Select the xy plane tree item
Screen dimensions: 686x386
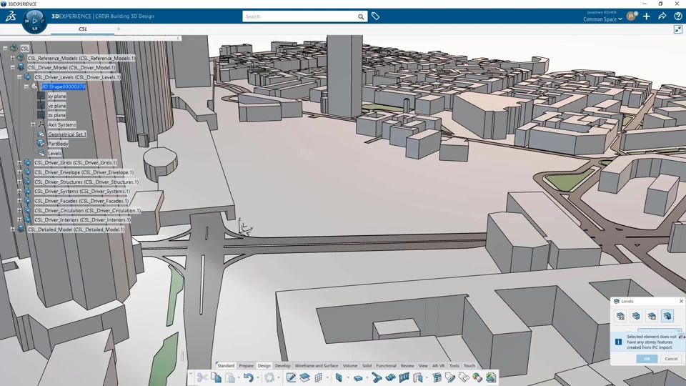point(57,96)
